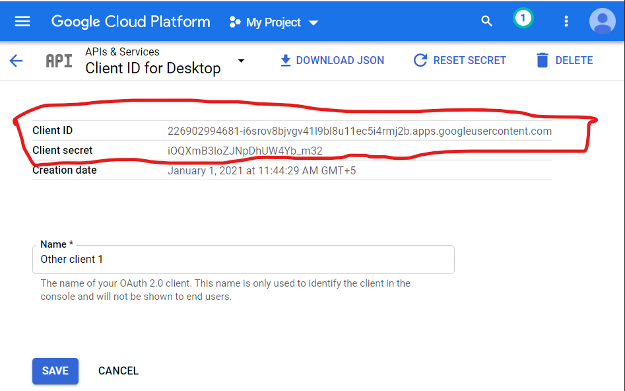The image size is (625, 391).
Task: Click the Client ID value text
Action: [x=359, y=131]
